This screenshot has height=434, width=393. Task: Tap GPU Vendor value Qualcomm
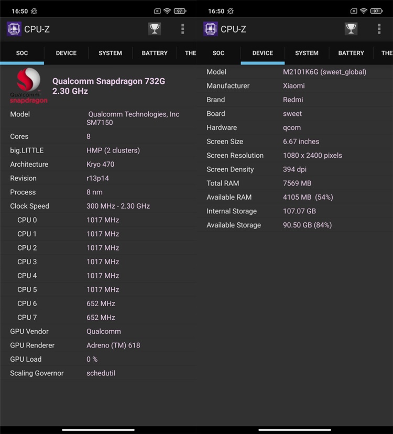click(x=104, y=331)
